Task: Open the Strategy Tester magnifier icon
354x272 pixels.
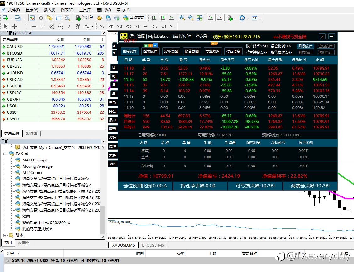Action: (67, 18)
